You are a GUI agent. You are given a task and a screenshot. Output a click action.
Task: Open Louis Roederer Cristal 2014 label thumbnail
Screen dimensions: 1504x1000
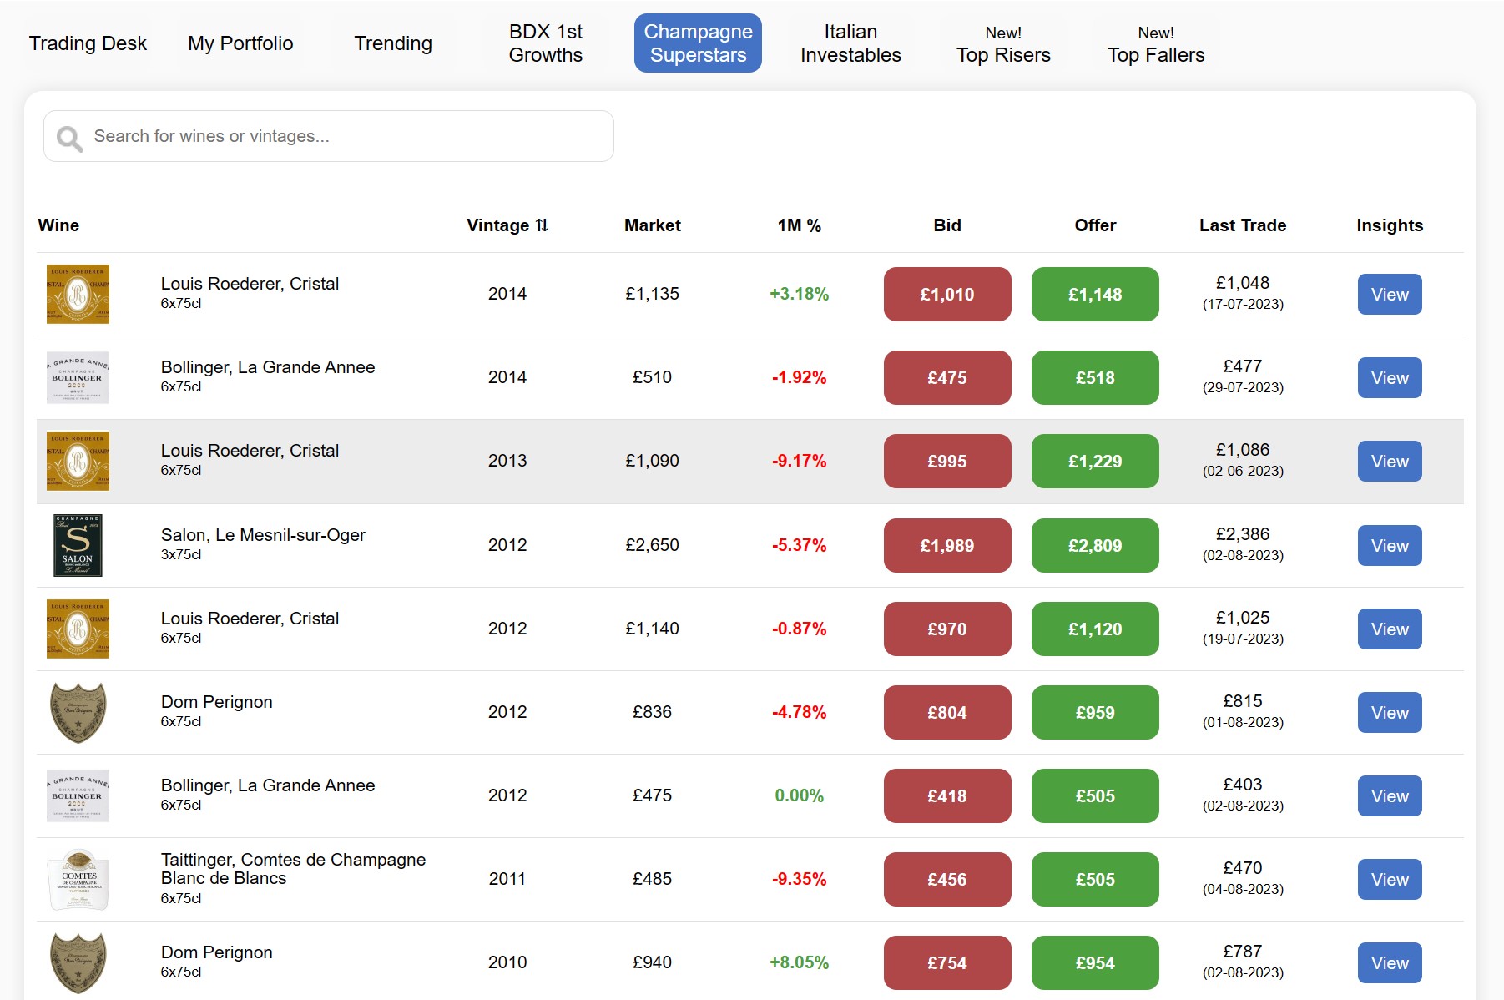tap(78, 294)
